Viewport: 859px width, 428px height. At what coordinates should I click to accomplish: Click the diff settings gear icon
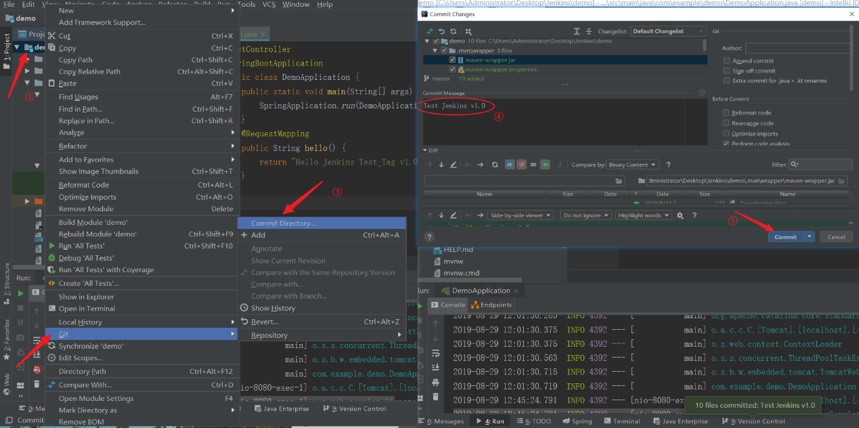pos(680,215)
